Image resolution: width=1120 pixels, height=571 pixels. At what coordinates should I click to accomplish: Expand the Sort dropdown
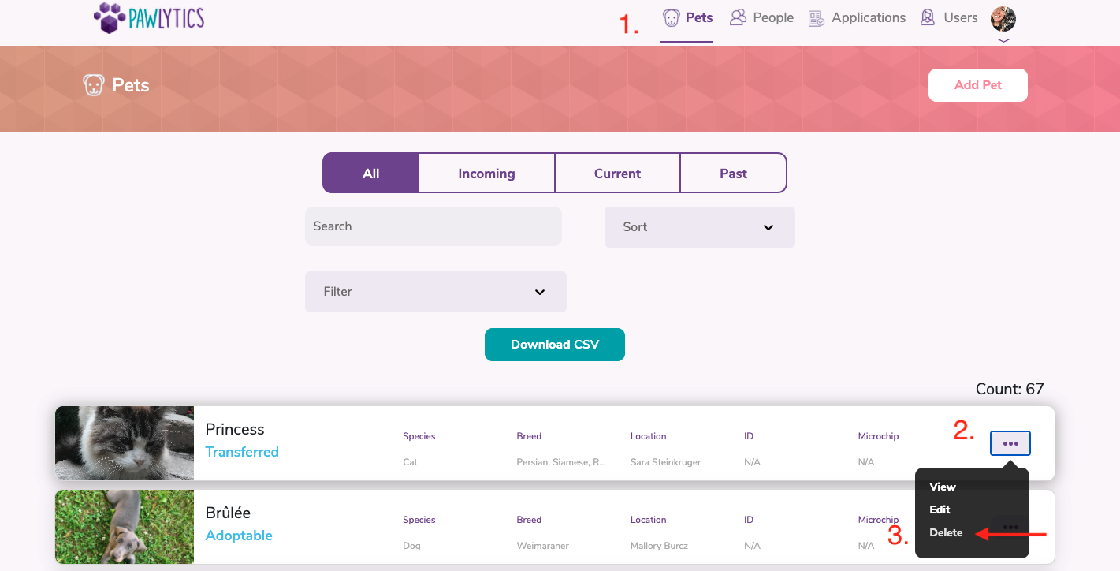pos(699,227)
